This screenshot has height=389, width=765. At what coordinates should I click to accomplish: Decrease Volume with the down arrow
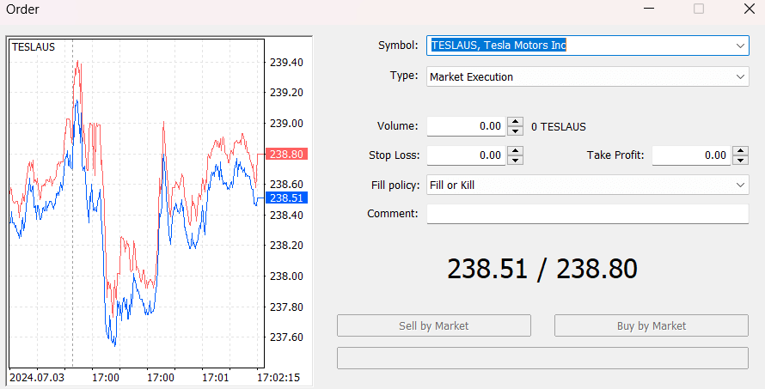point(515,131)
